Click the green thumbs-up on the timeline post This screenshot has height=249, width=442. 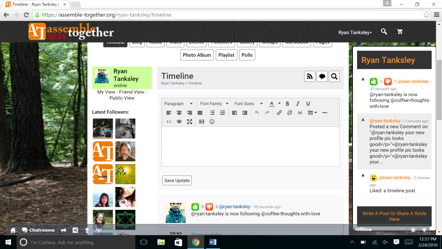click(195, 207)
